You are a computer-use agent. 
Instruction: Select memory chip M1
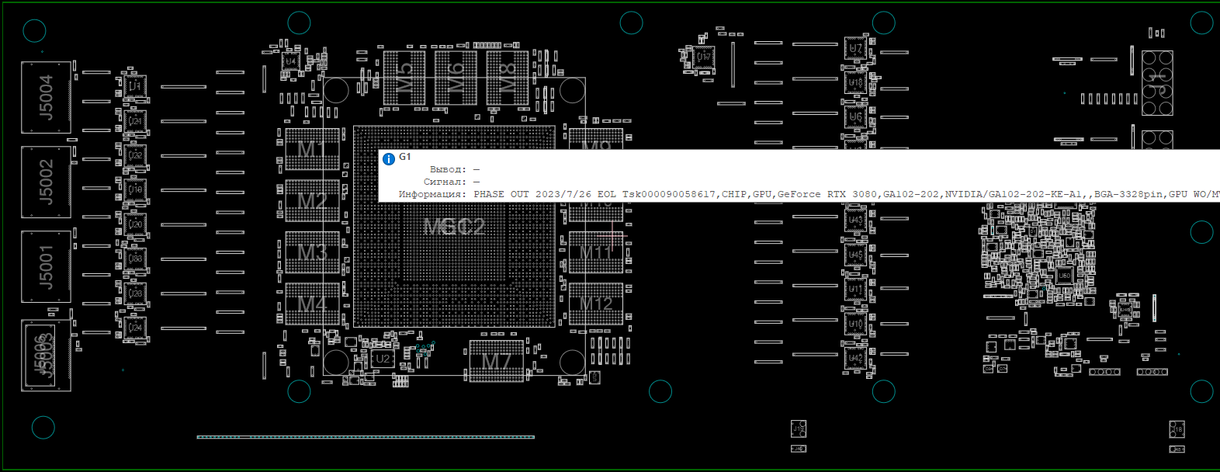tap(312, 149)
